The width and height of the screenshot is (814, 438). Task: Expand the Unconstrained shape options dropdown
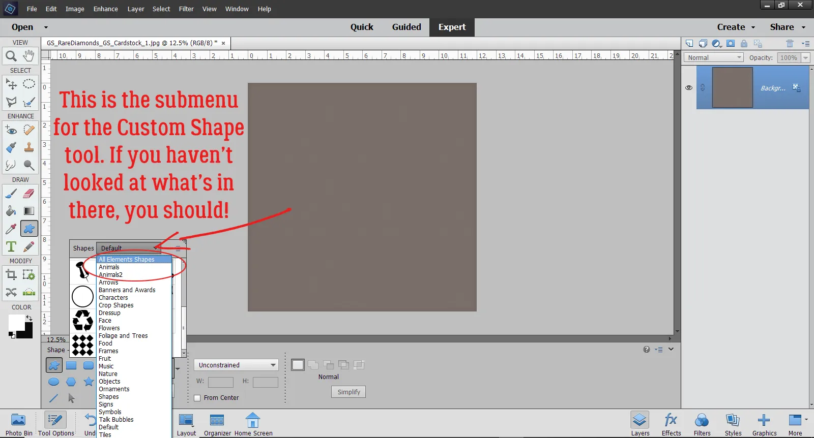coord(236,365)
